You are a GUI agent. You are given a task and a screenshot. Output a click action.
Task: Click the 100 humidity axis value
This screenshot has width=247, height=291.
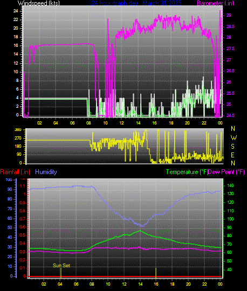[9, 179]
